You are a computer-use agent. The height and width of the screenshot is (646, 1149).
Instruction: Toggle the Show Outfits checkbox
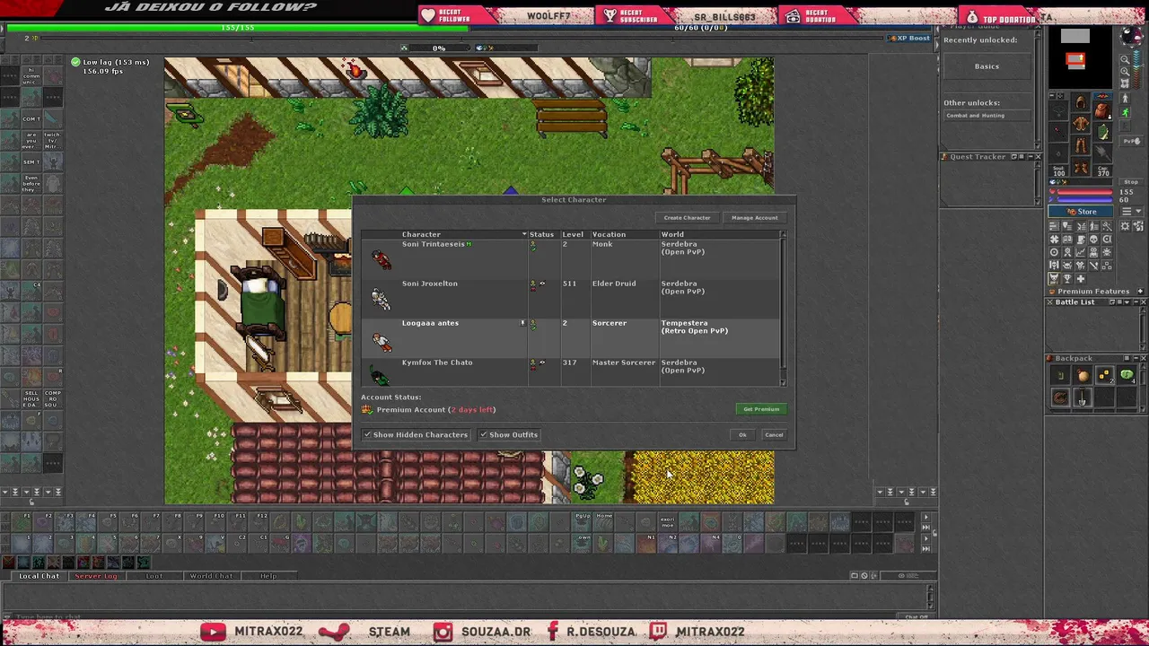483,435
